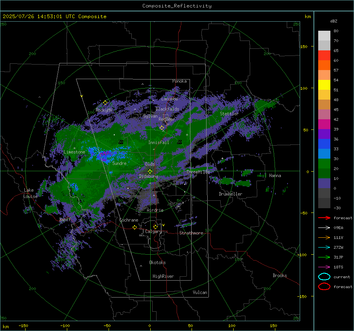The height and width of the screenshot is (331, 354).
Task: Pick the magenta 39–42 dBZ swatch
Action: pyautogui.click(x=324, y=124)
